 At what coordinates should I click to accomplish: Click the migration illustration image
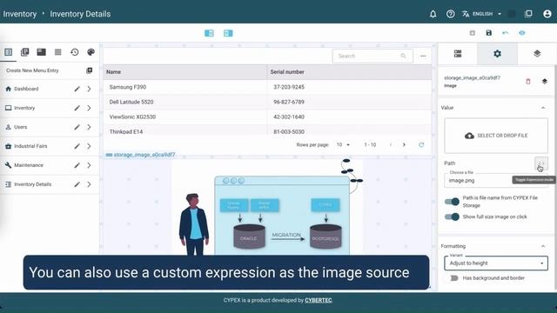pyautogui.click(x=267, y=207)
